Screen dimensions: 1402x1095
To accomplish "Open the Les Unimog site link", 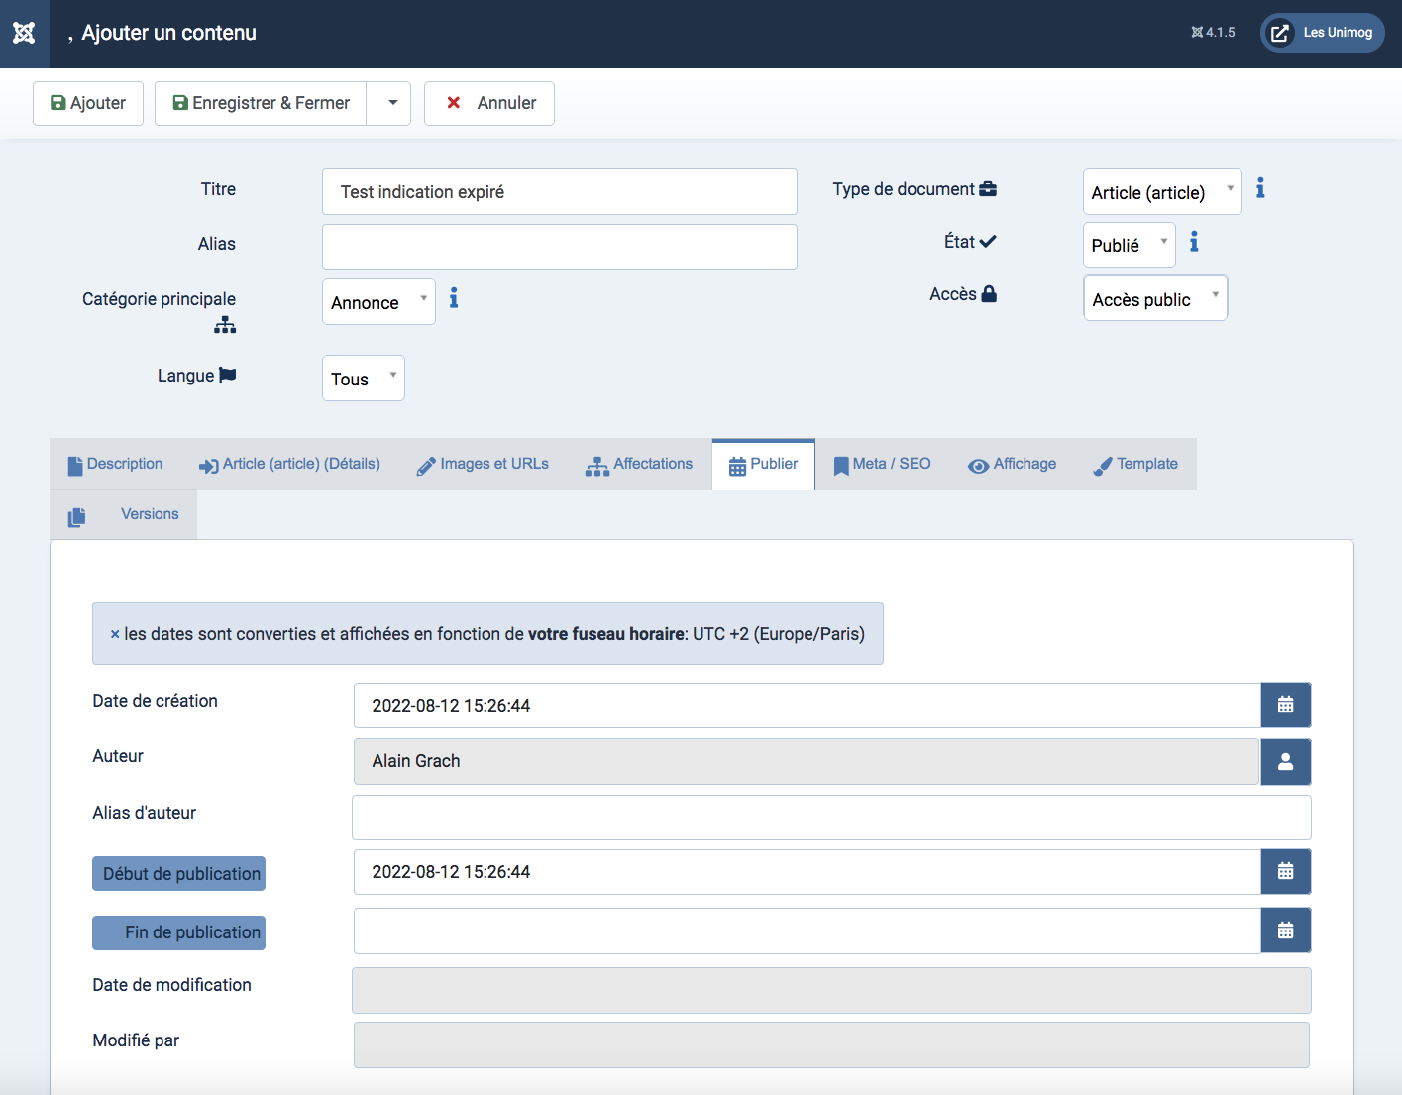I will click(x=1322, y=33).
